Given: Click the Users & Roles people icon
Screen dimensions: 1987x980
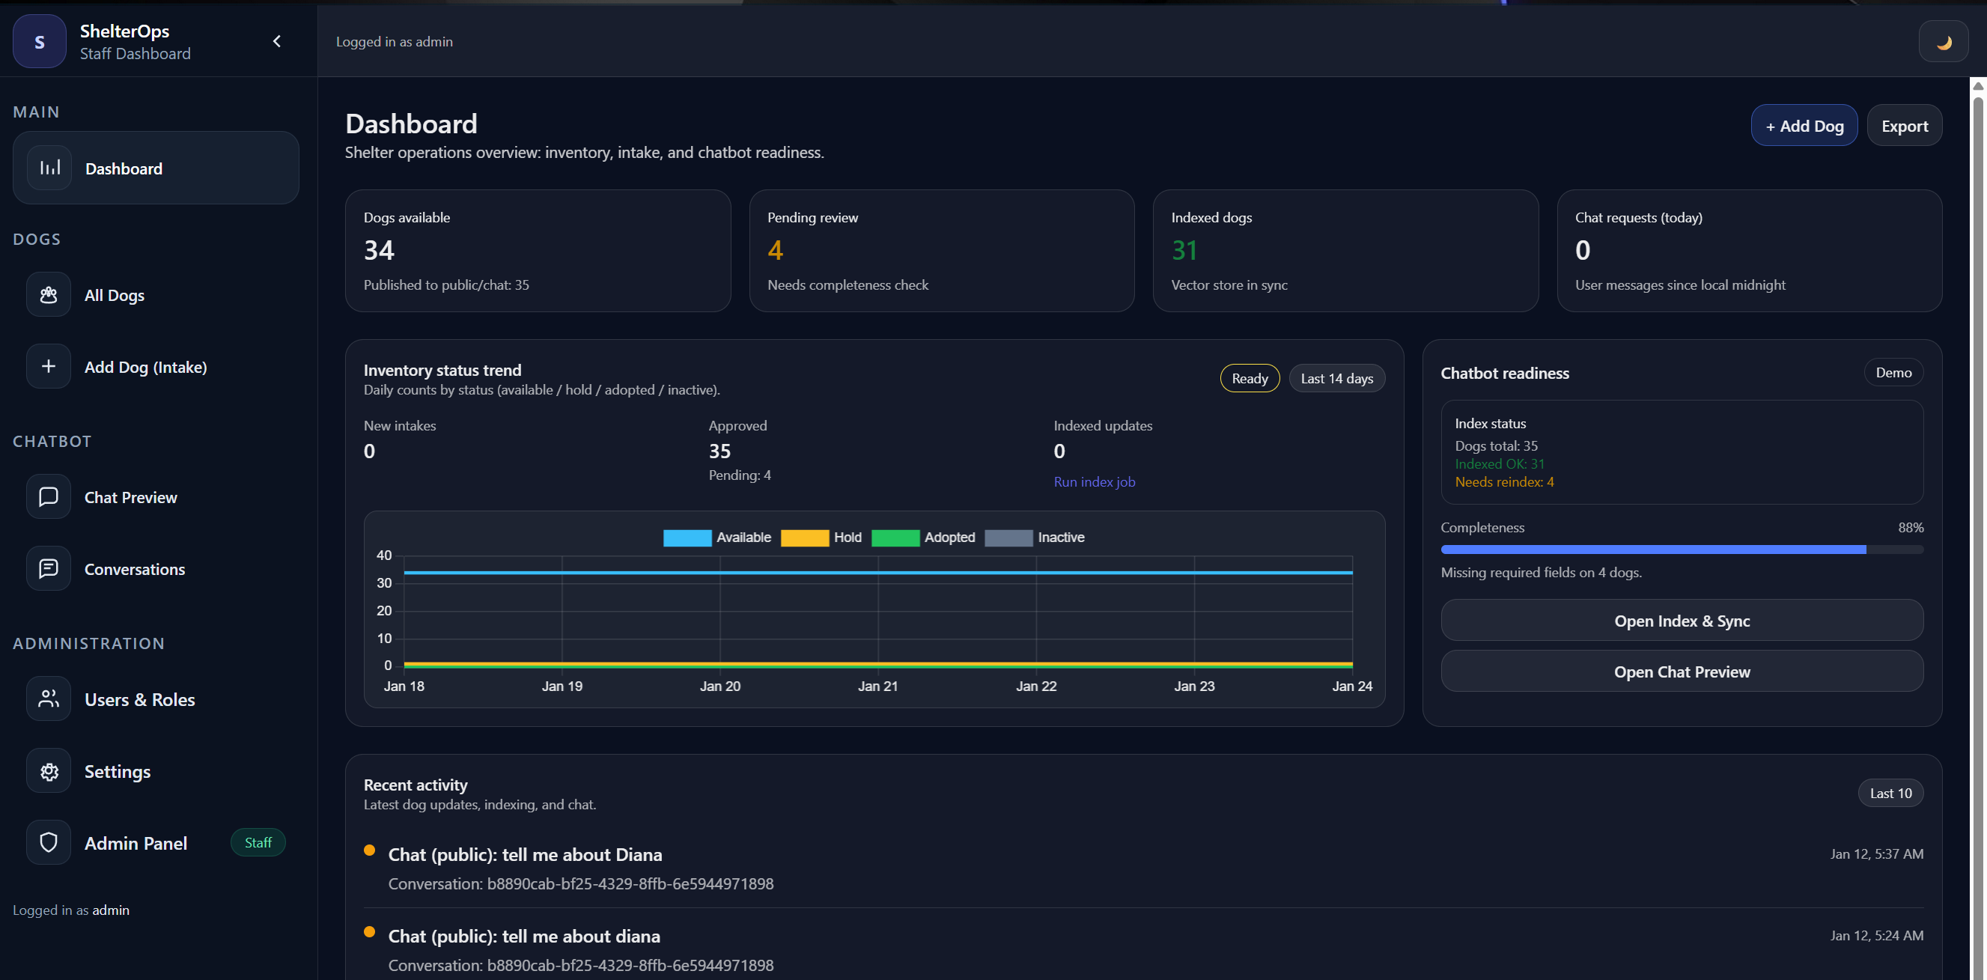Looking at the screenshot, I should [48, 699].
